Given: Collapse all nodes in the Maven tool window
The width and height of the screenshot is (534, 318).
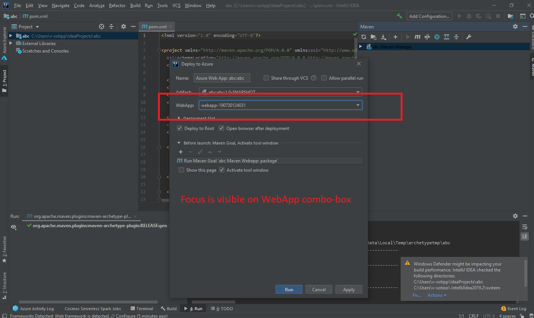Looking at the screenshot, I should (456, 37).
